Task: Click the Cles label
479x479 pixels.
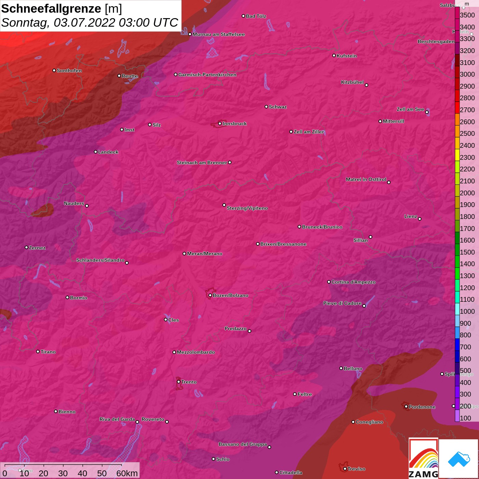Action: click(173, 320)
